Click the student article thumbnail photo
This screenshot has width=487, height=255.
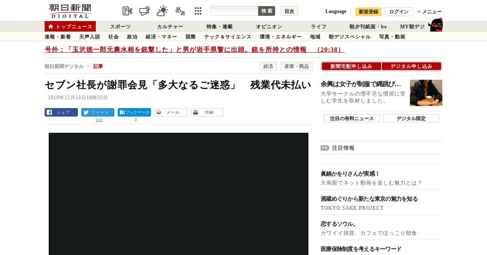coord(426,93)
